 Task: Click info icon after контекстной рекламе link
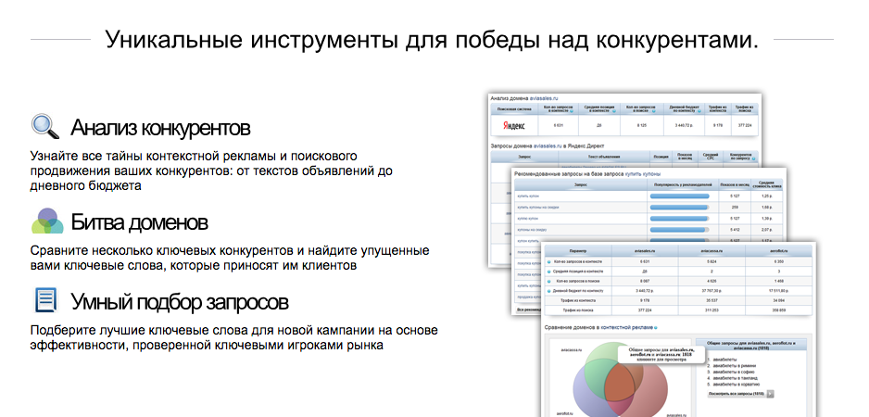click(x=656, y=328)
